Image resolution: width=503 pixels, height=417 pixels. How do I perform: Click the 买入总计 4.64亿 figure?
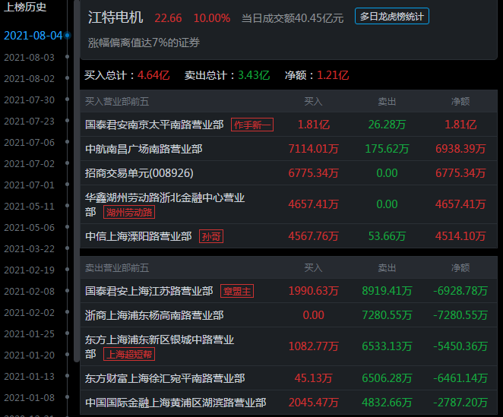click(x=153, y=75)
